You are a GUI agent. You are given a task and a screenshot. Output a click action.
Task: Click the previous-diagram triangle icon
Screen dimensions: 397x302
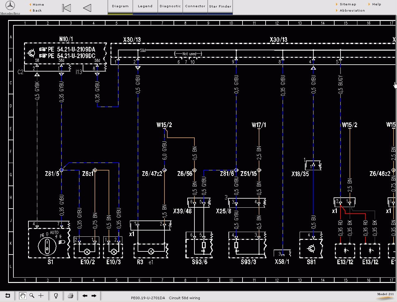coord(86,7)
